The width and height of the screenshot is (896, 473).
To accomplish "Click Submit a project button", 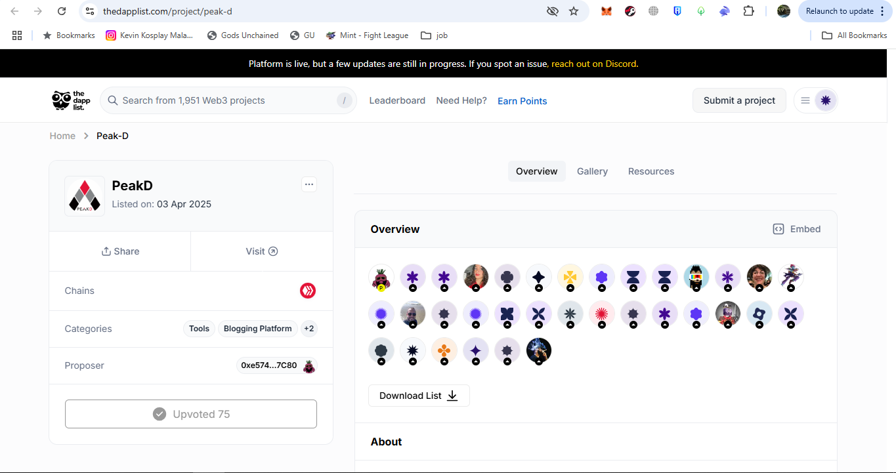I will pos(739,100).
